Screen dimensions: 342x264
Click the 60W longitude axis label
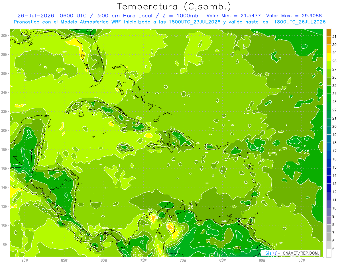262,260
